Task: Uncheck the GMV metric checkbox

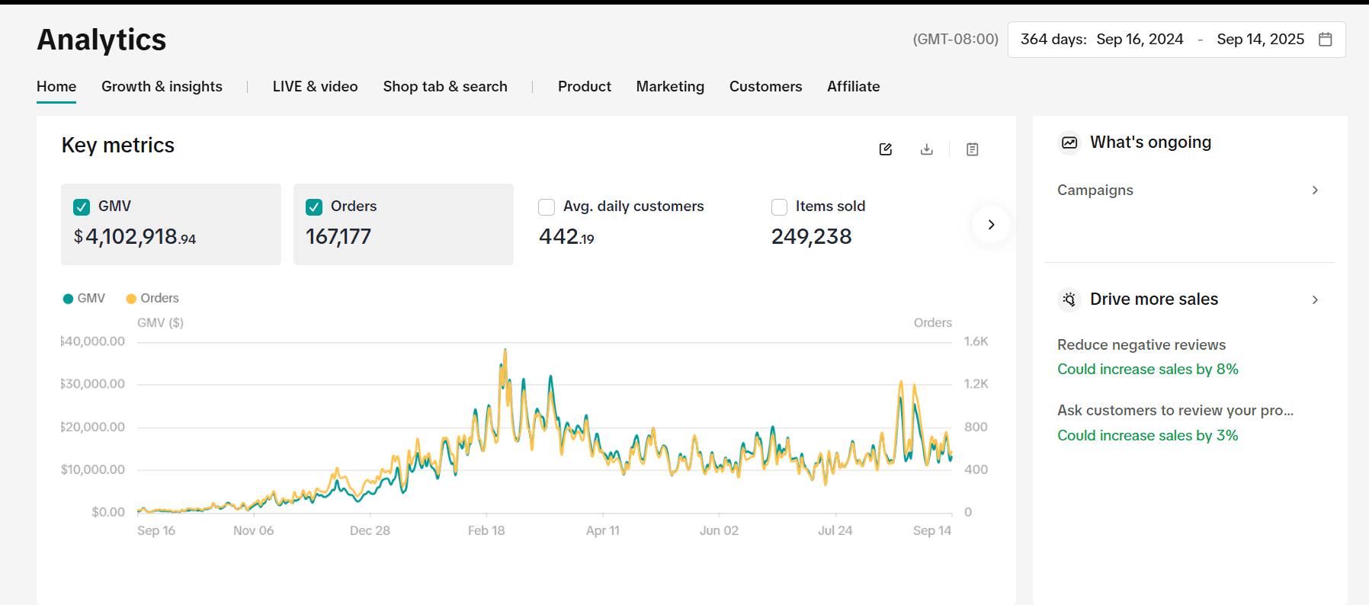Action: tap(82, 206)
